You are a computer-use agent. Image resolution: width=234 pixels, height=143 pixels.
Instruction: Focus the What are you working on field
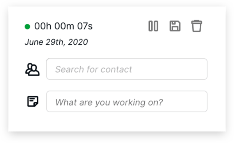[x=127, y=101]
